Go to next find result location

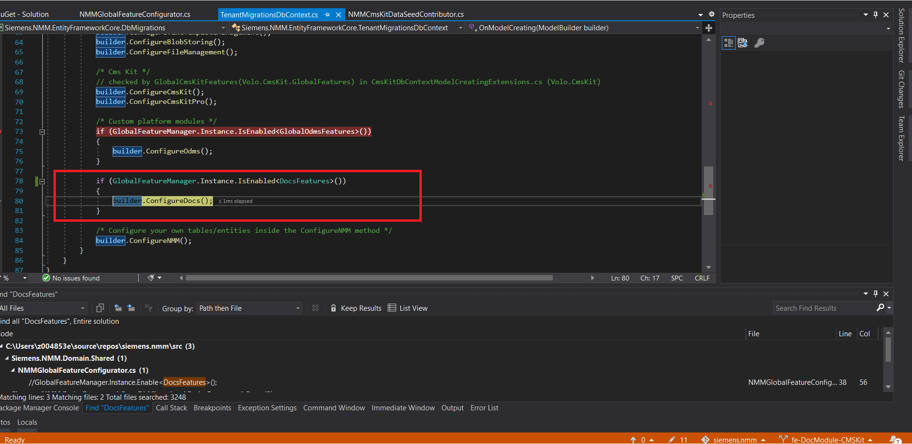131,308
